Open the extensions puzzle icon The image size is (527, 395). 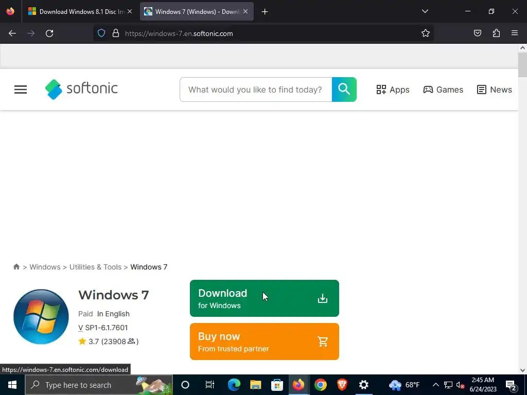point(496,33)
